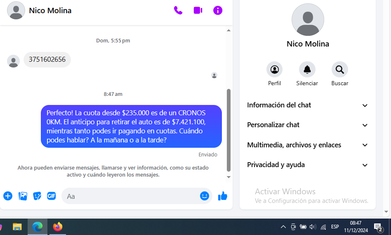Click the chat scrollbar thumb
The height and width of the screenshot is (235, 391).
point(228,130)
